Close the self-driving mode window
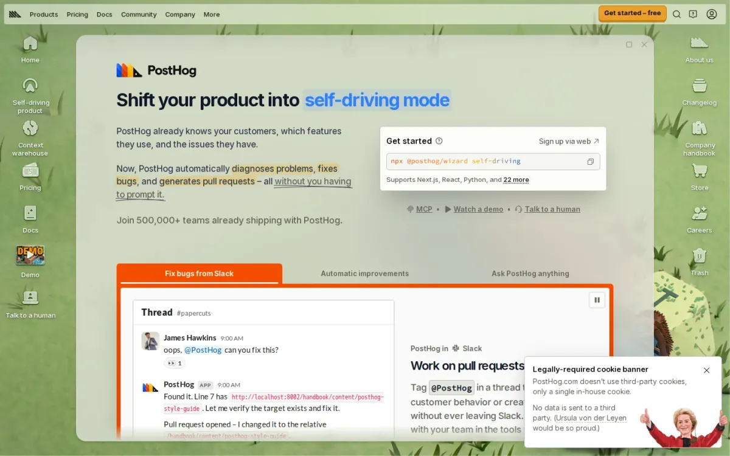The width and height of the screenshot is (730, 456). click(x=644, y=44)
